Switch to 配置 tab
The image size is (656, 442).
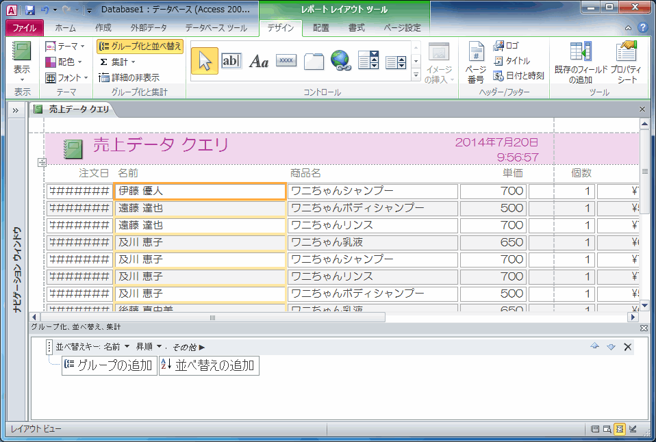click(321, 27)
